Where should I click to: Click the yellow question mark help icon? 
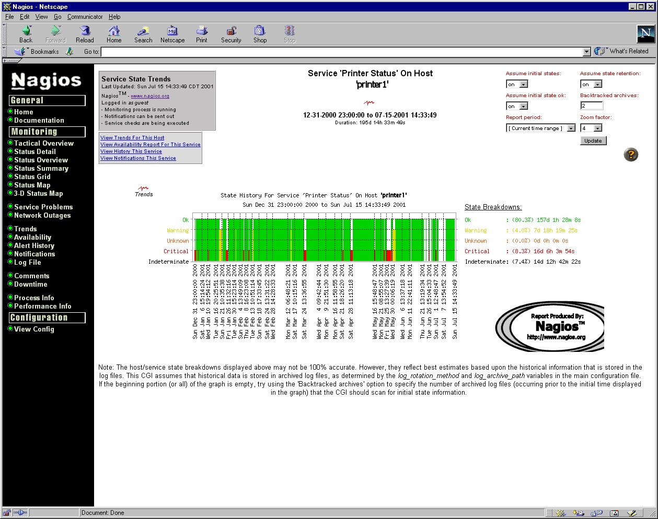click(x=631, y=155)
